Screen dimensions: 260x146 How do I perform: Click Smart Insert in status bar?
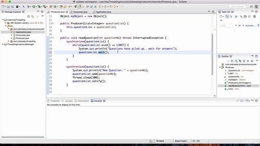point(180,141)
